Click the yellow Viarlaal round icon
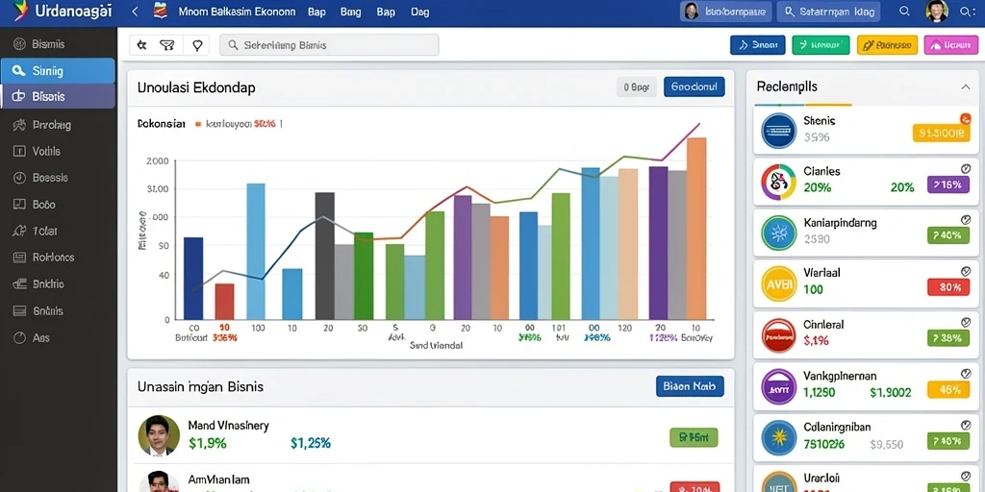This screenshot has width=985, height=492. click(x=778, y=284)
